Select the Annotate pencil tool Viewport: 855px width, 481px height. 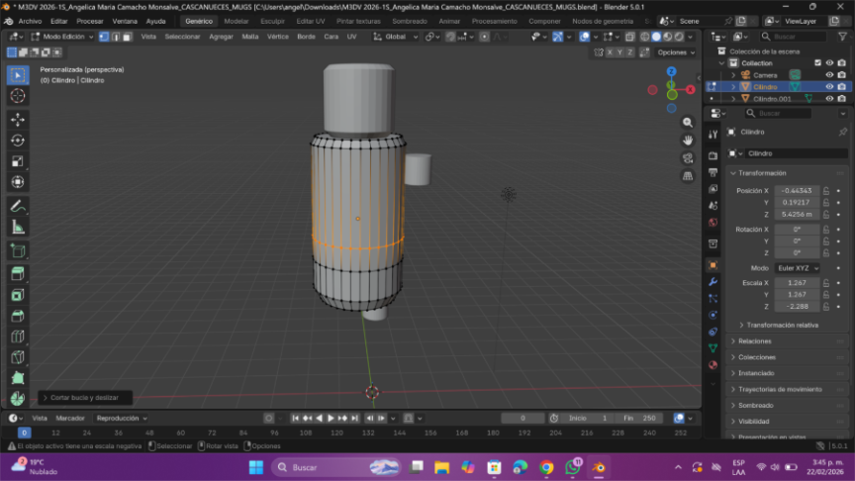click(x=18, y=206)
